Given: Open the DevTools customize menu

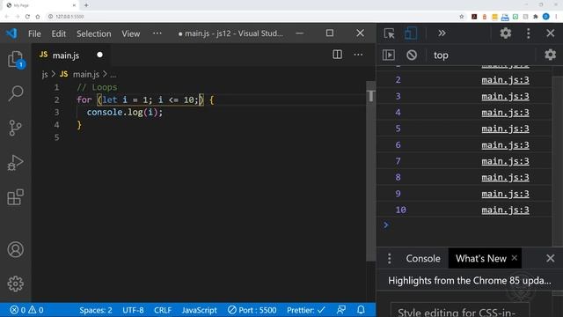Looking at the screenshot, I should pos(528,33).
